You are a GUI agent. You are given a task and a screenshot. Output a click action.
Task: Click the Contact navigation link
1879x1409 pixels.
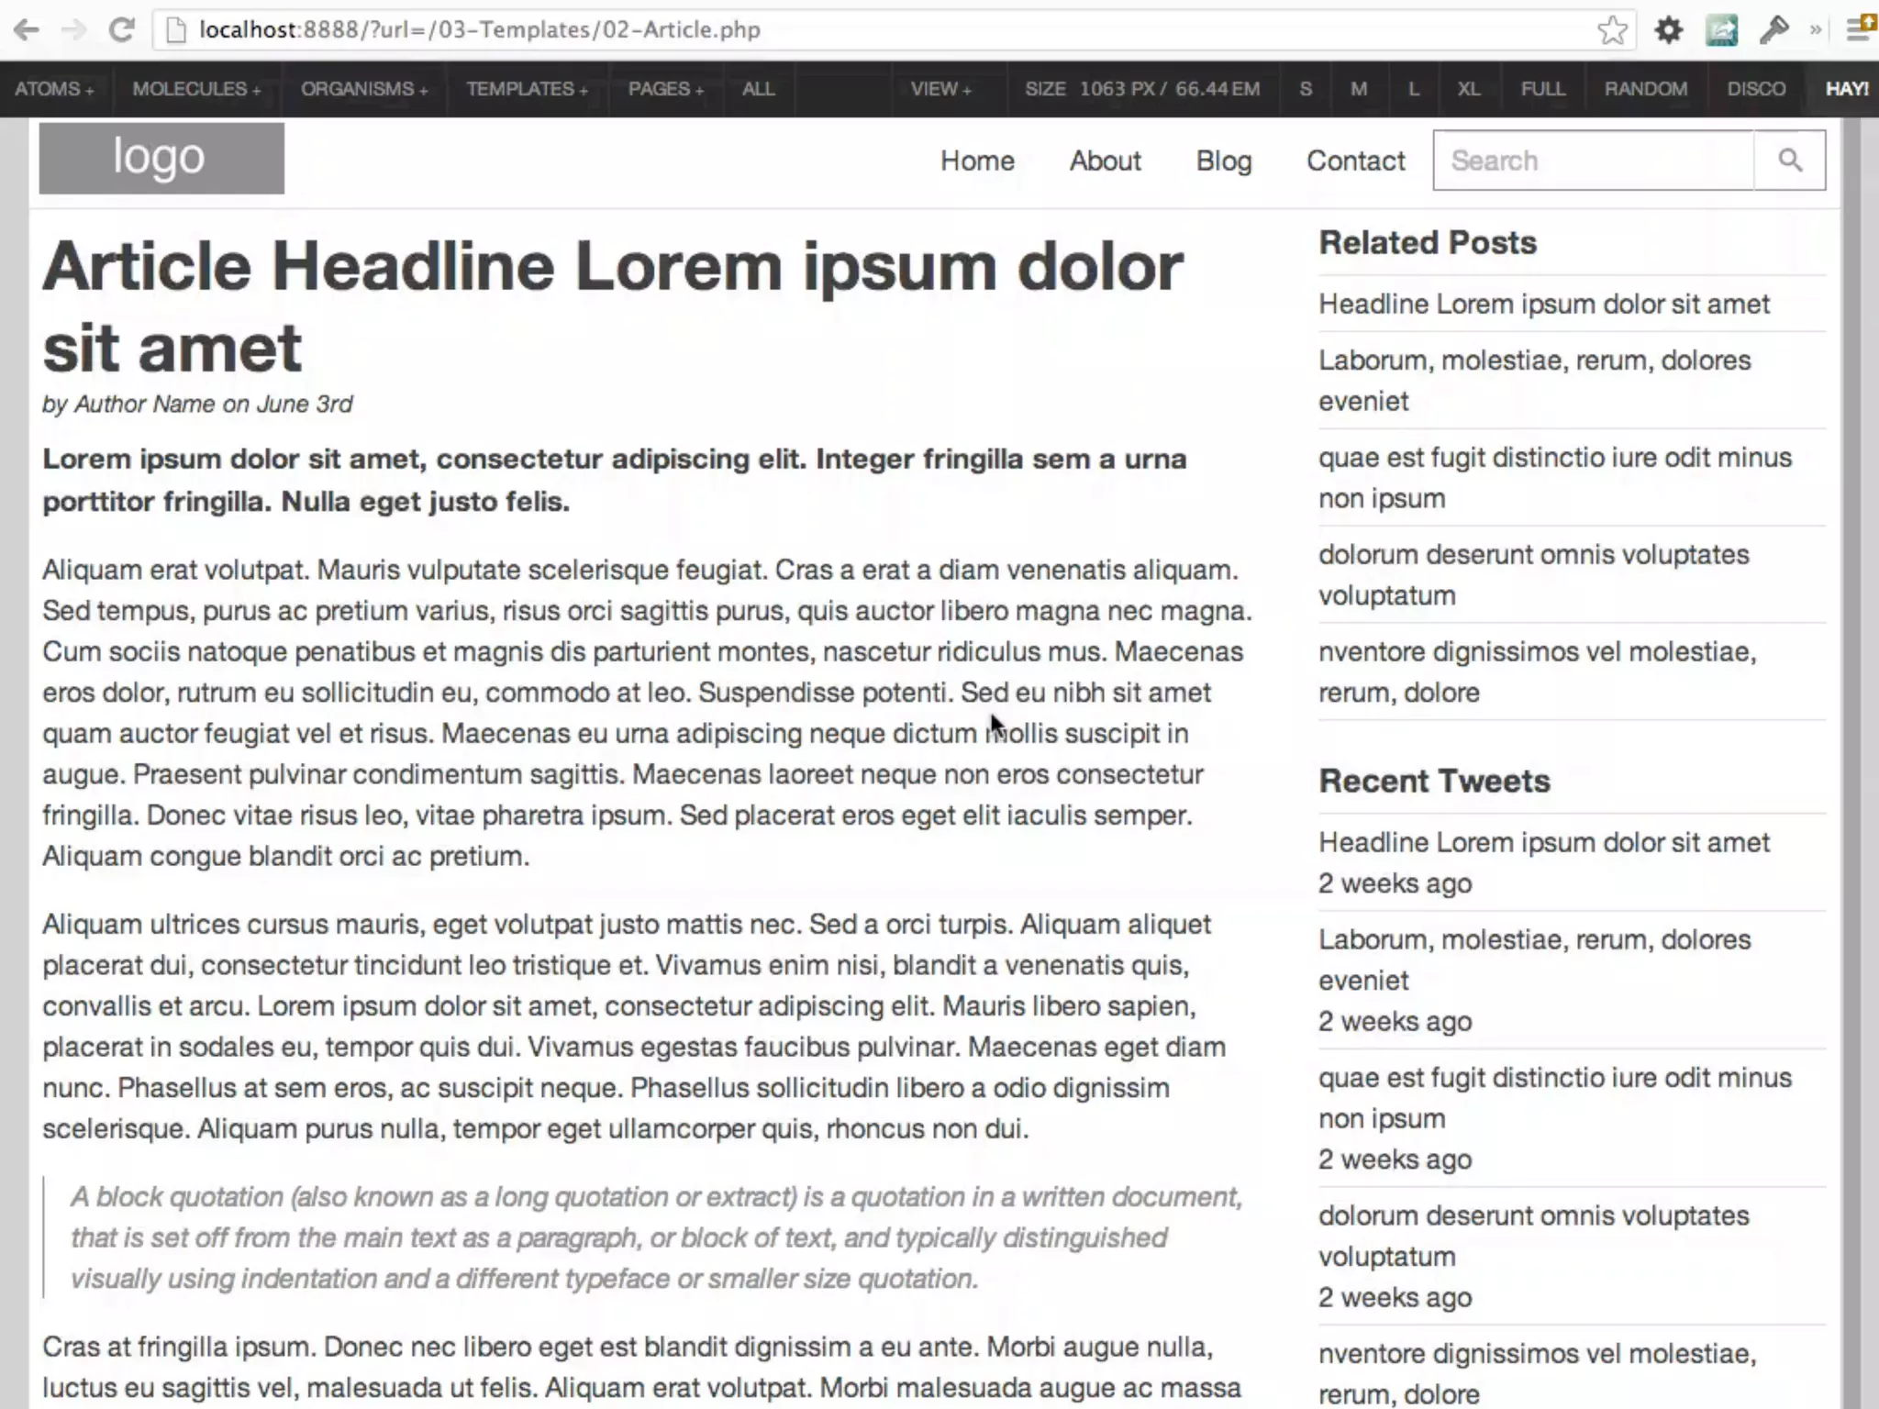point(1355,161)
